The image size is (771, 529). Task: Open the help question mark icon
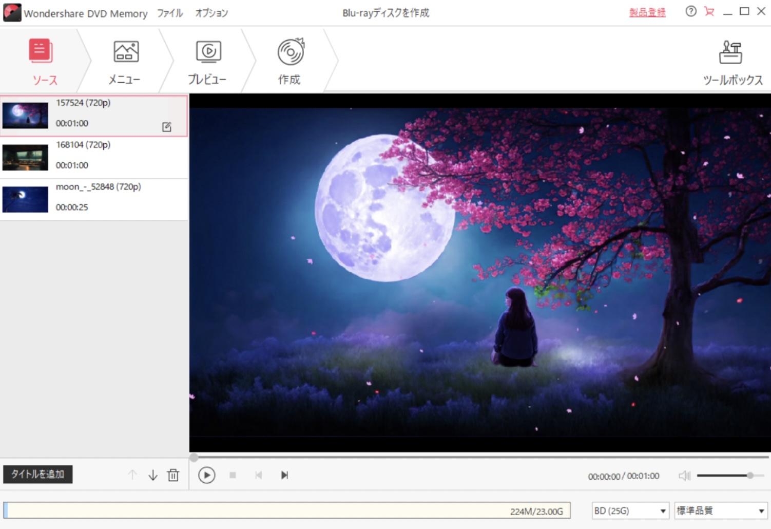pyautogui.click(x=691, y=11)
